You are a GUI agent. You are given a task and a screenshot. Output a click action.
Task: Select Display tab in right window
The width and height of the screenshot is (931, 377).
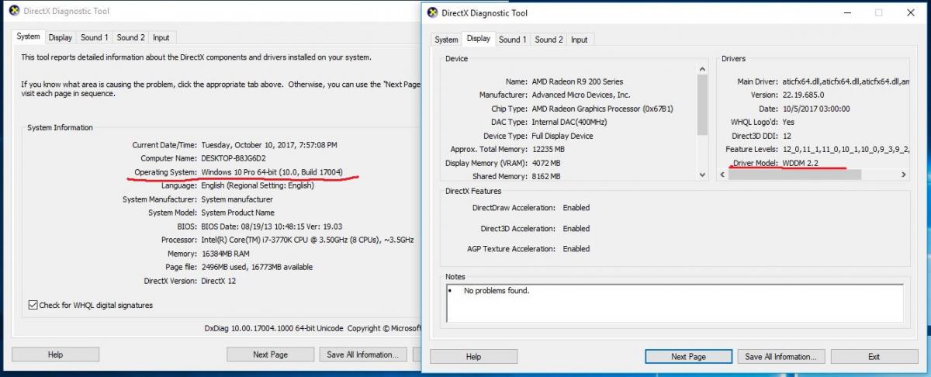(x=478, y=39)
